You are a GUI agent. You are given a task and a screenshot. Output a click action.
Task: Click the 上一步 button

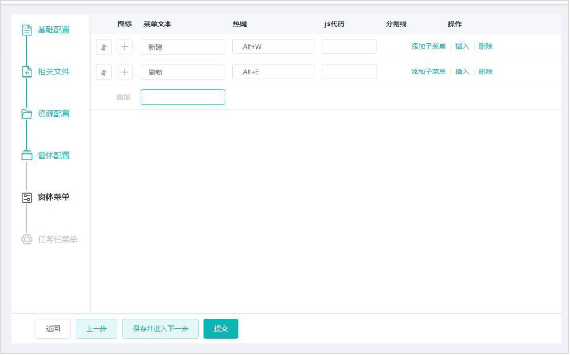coord(96,329)
